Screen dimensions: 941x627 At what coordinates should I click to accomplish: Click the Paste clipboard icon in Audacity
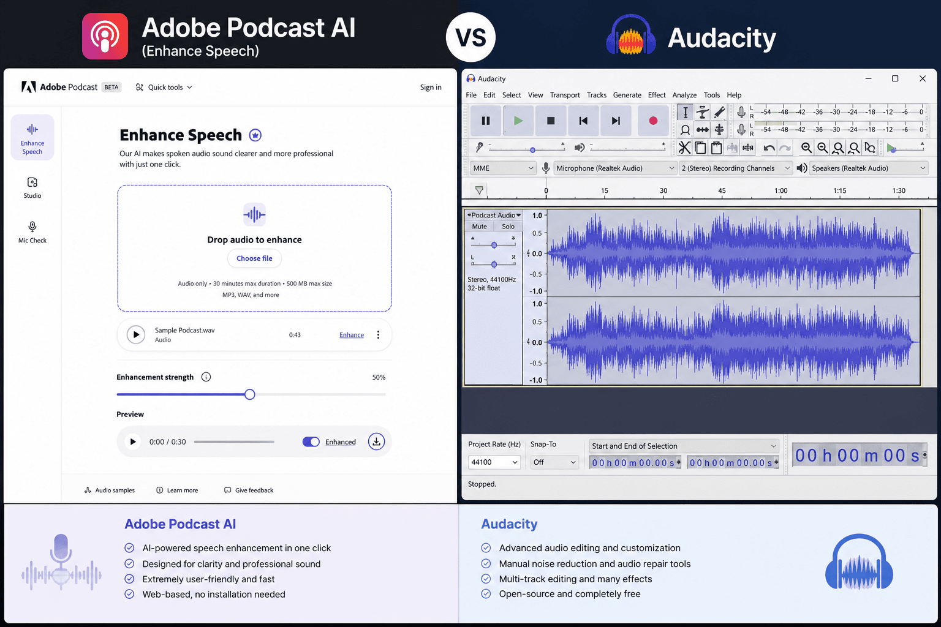(716, 148)
